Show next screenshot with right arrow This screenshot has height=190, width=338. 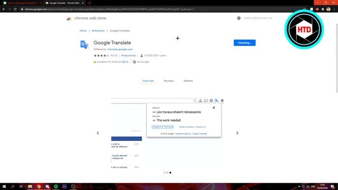click(x=237, y=133)
